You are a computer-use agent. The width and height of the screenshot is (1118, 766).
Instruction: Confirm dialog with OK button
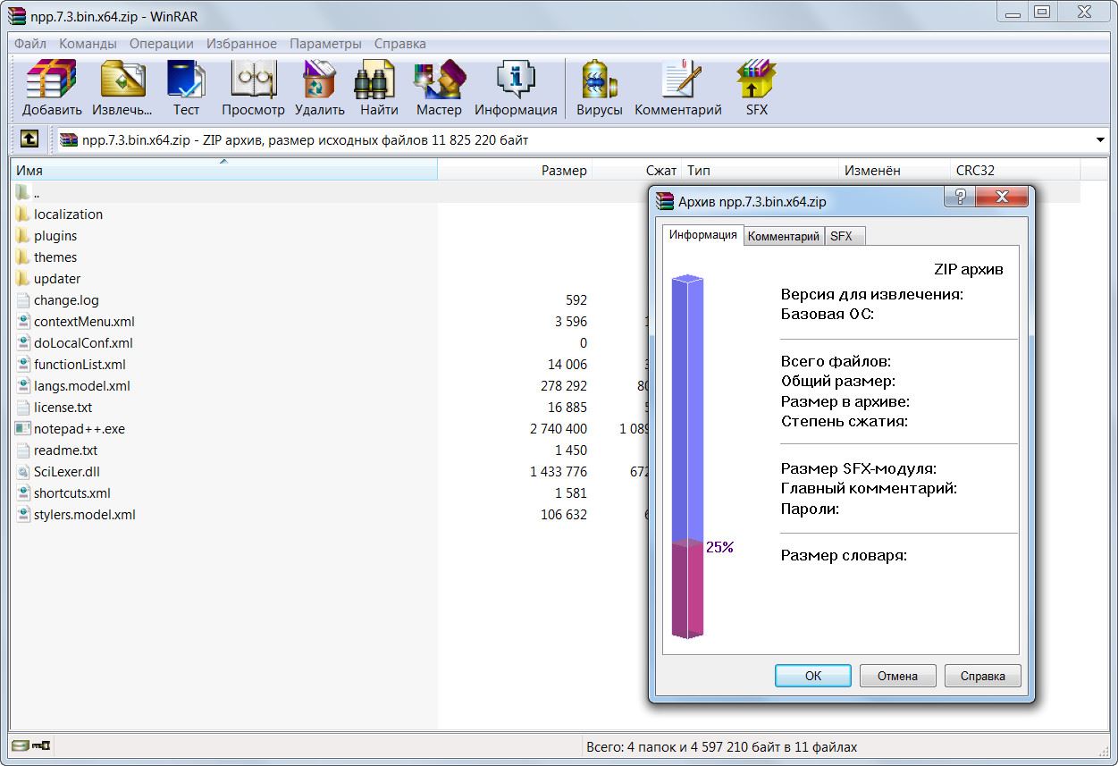[812, 676]
